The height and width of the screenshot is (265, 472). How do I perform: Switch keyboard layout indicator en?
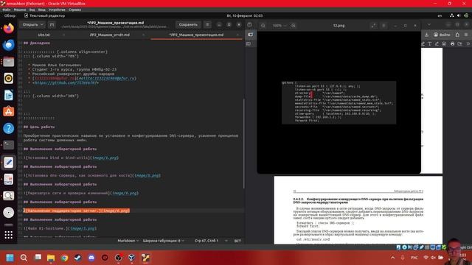tap(440, 15)
